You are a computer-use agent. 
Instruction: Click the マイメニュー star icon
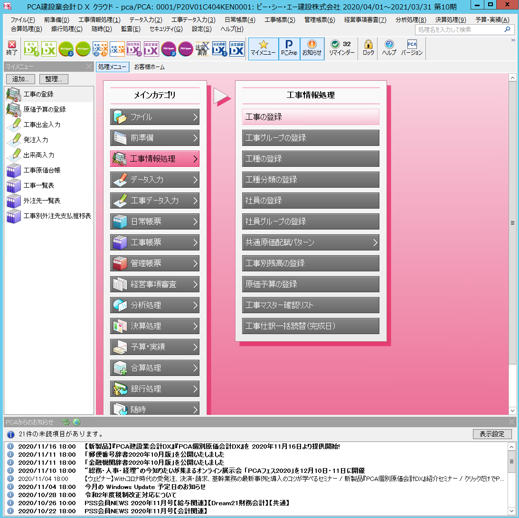coord(263,48)
